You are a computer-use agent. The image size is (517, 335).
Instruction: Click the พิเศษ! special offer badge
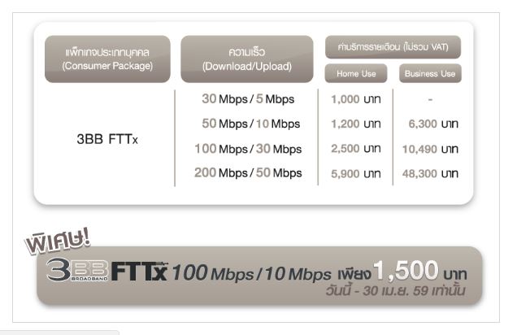pyautogui.click(x=60, y=238)
